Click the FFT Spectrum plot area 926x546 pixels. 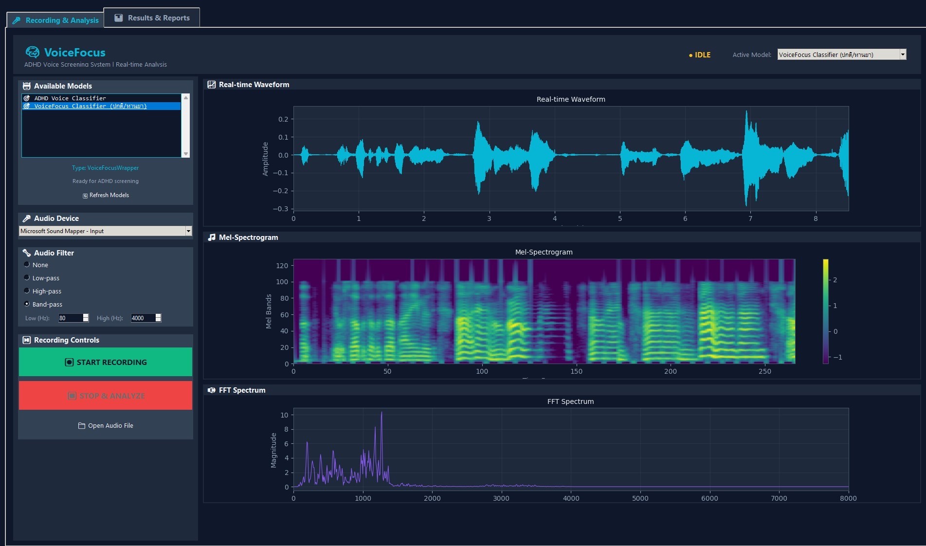571,449
